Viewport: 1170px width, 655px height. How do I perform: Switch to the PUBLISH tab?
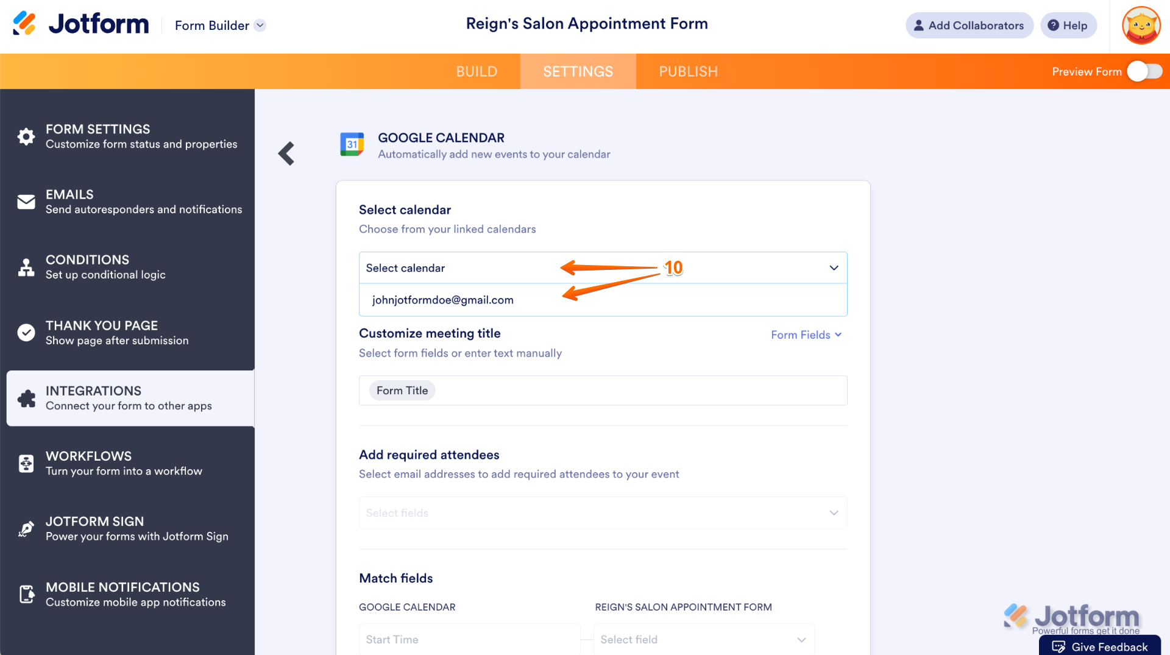(x=688, y=71)
